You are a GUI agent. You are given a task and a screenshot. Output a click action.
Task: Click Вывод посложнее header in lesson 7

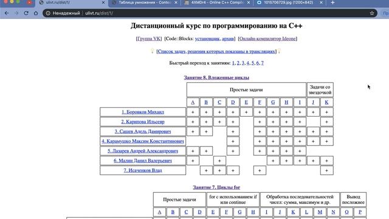pos(353,200)
